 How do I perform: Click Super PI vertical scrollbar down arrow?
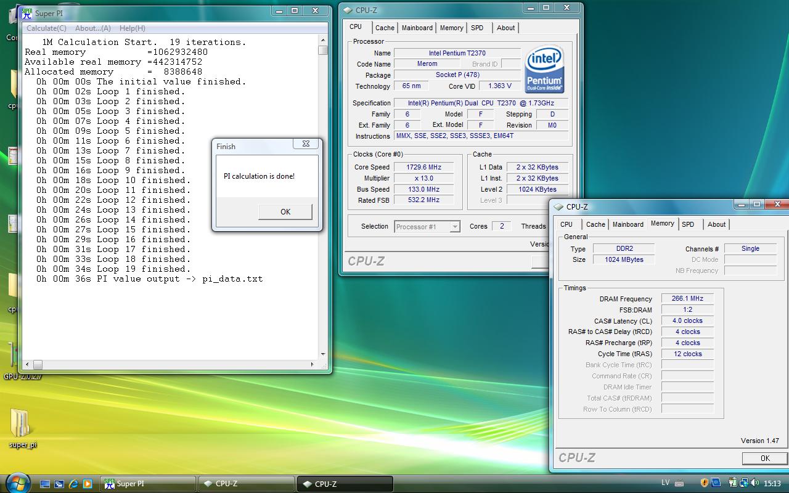click(323, 354)
